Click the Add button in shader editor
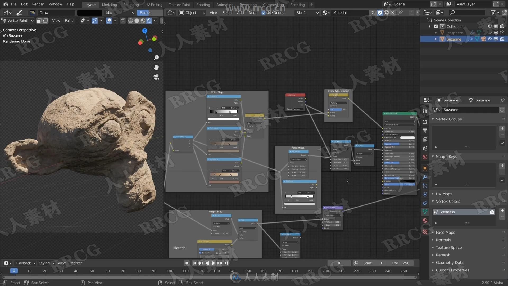Image resolution: width=508 pixels, height=286 pixels. [240, 12]
